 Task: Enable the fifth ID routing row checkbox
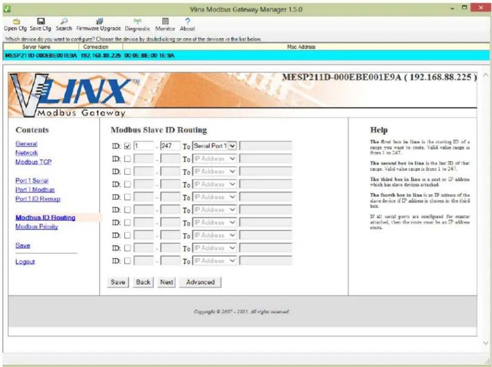tap(127, 197)
